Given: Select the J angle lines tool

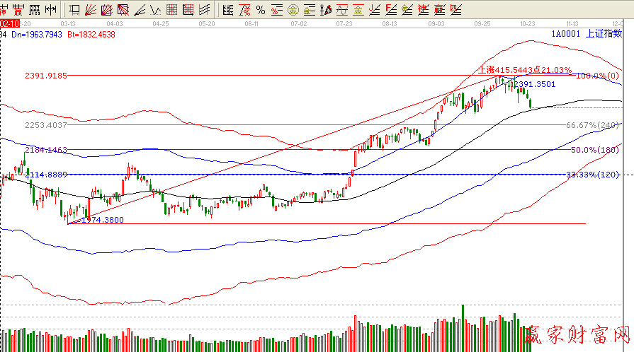Looking at the screenshot, I should 375,9.
